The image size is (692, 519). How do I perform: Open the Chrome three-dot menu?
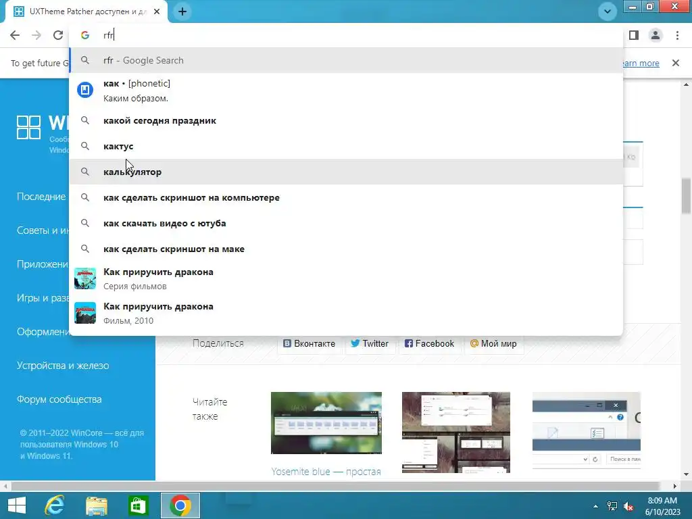pyautogui.click(x=677, y=35)
